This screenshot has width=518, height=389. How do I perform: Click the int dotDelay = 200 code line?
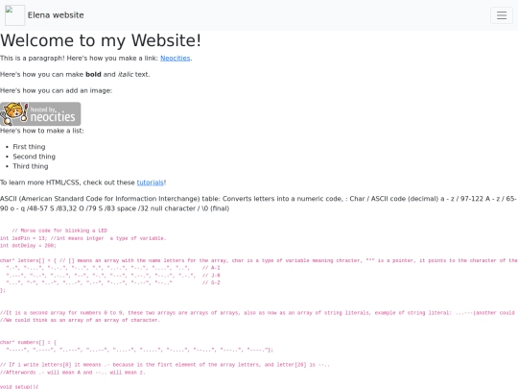[28, 246]
